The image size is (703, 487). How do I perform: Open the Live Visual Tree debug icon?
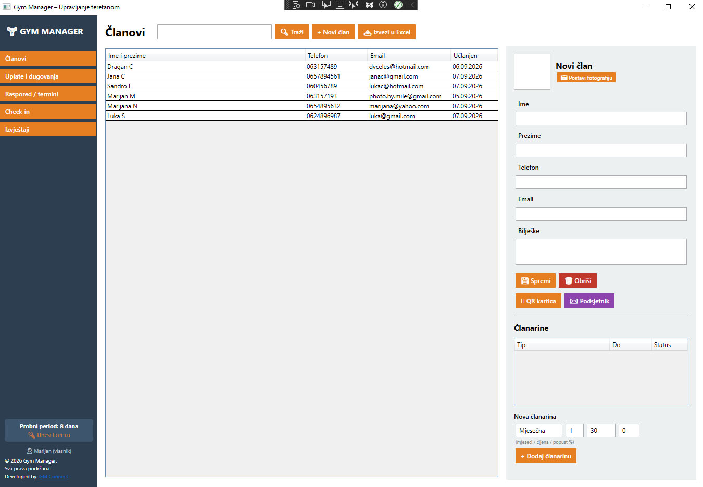click(297, 5)
